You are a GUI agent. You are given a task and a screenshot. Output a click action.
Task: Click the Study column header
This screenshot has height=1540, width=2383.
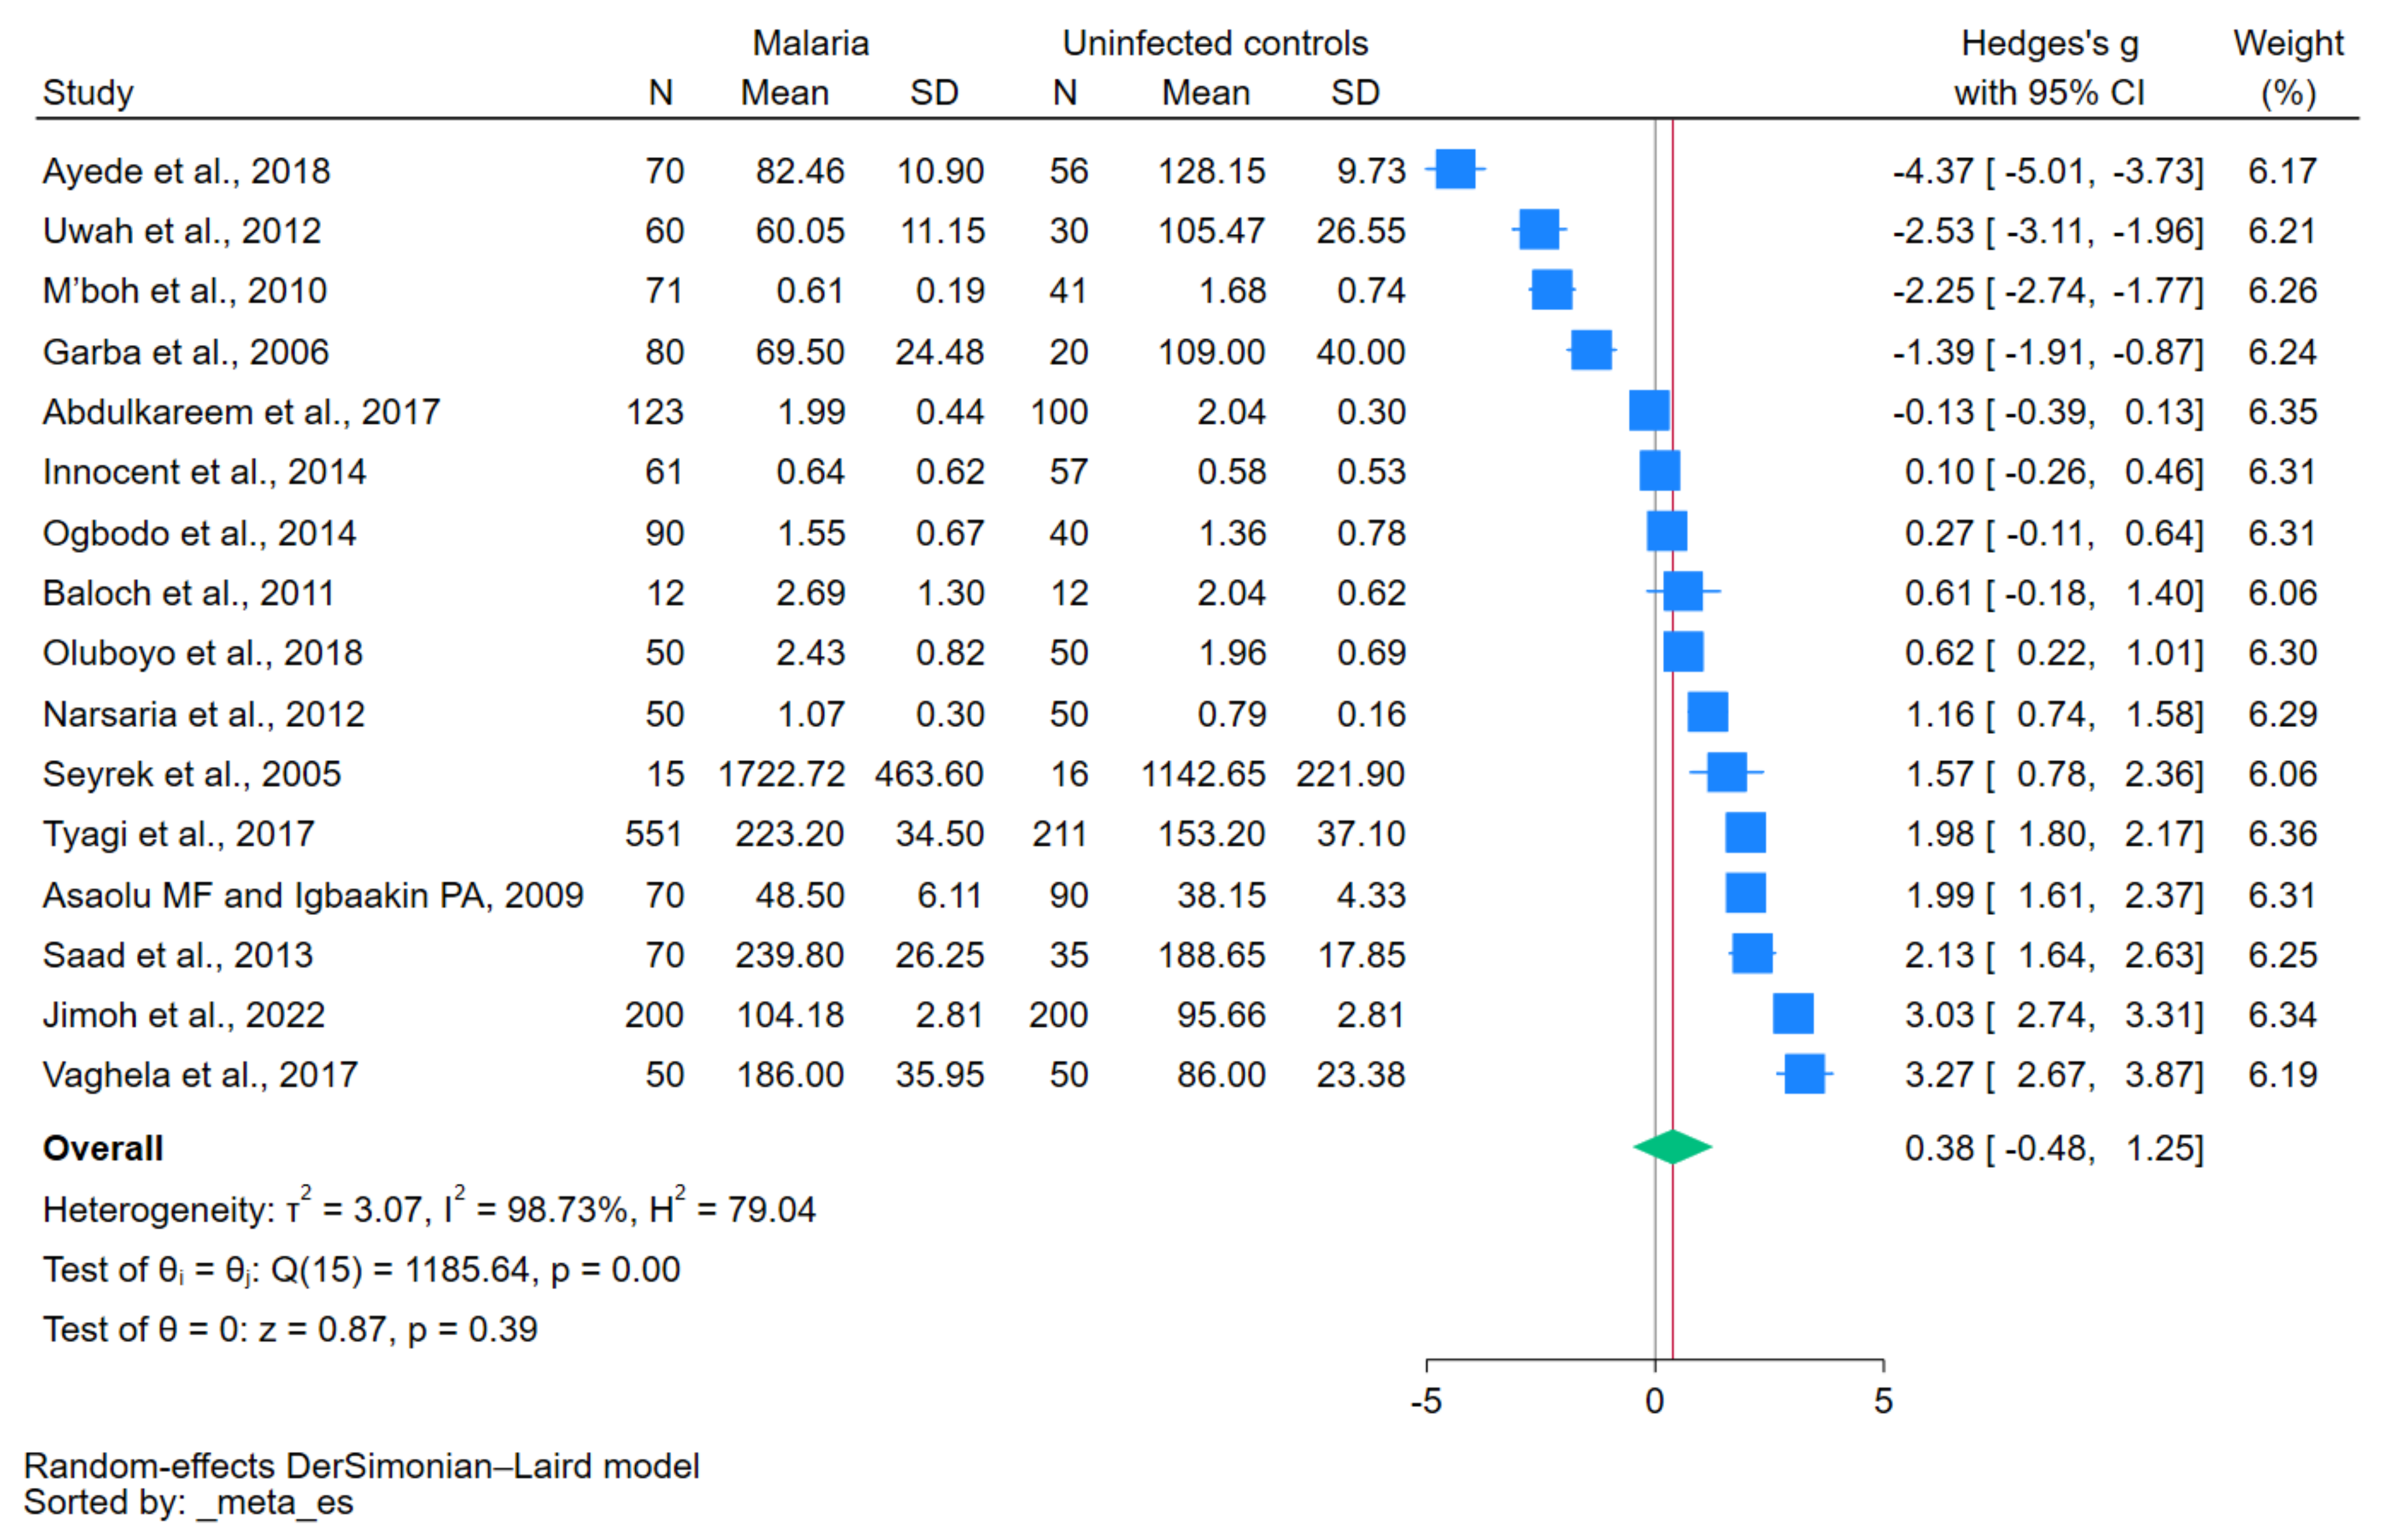pos(87,92)
